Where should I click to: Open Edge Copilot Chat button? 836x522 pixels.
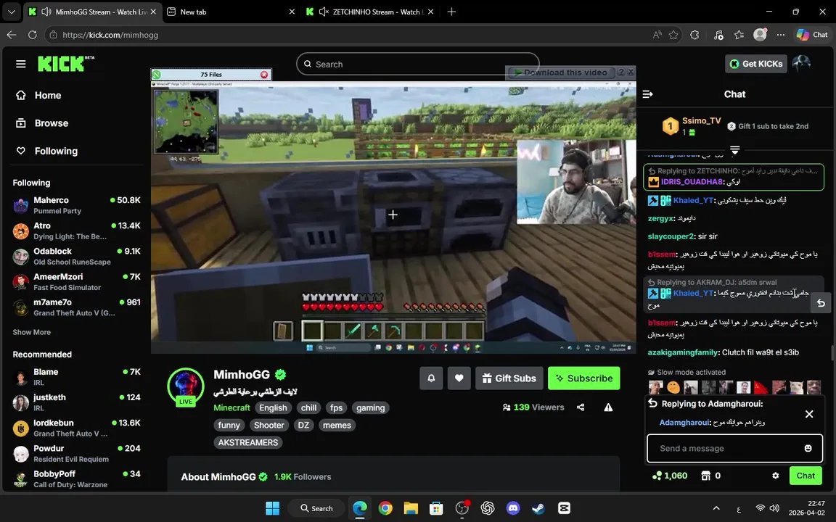[x=812, y=35]
